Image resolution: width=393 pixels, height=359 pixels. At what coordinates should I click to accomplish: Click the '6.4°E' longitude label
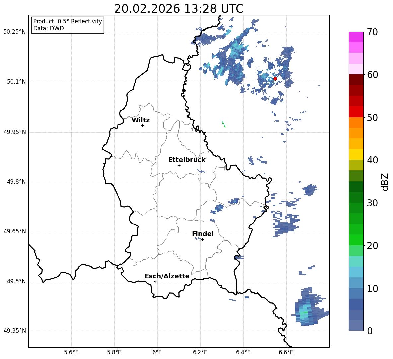243,352
